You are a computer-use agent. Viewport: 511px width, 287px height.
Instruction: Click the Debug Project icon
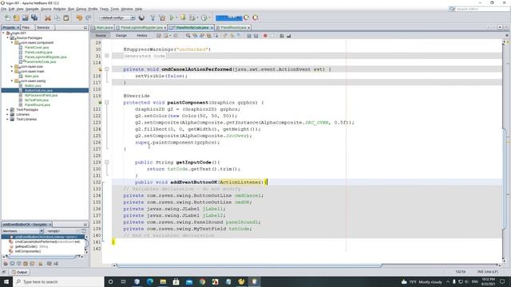click(183, 18)
